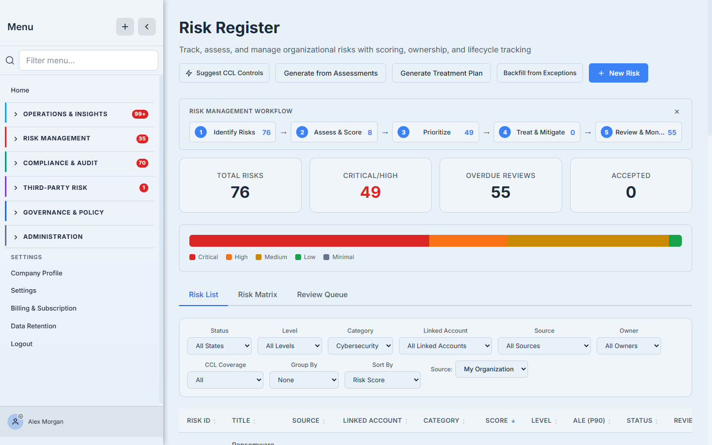This screenshot has height=445, width=712.
Task: Click the Third-Party Risk 1 badge
Action: [144, 188]
